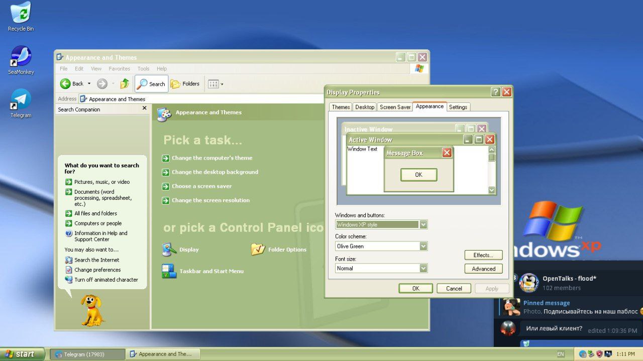Click the Folder Options control panel icon
The width and height of the screenshot is (643, 361).
pyautogui.click(x=279, y=250)
